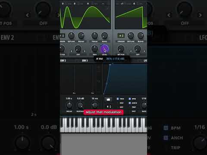This screenshot has width=207, height=155.
Task: Click the Osc B WT POS knob
Action: tap(121, 49)
